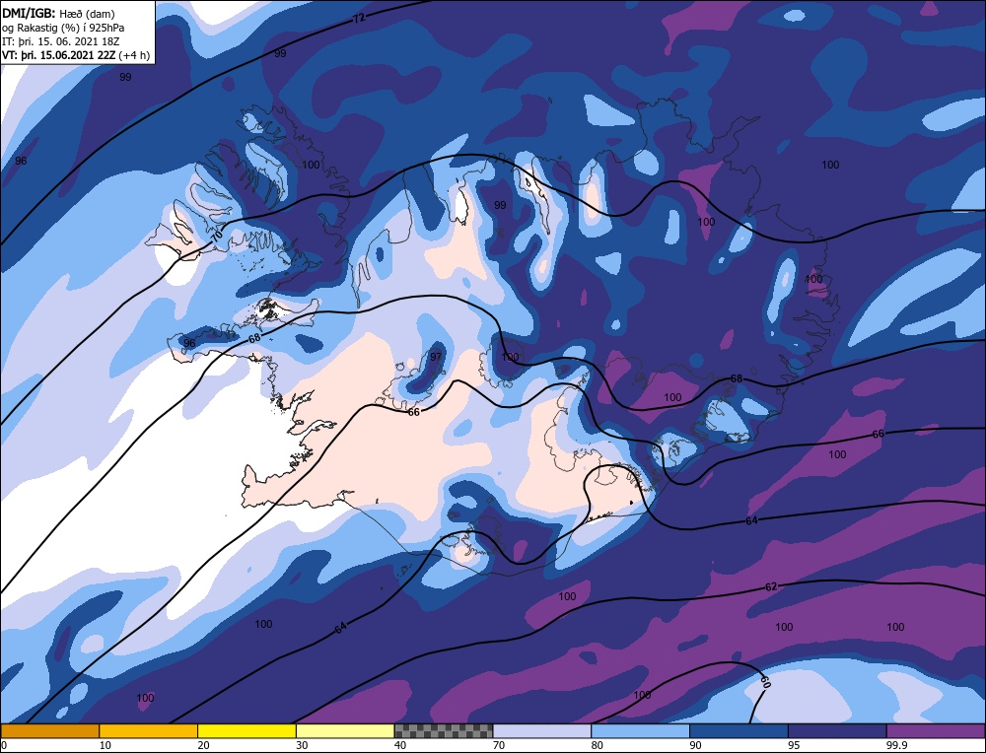Screen dimensions: 986x753
Task: Click the 'IT: þri. 15. 06. 2021 18Z' line
Action: coord(61,41)
